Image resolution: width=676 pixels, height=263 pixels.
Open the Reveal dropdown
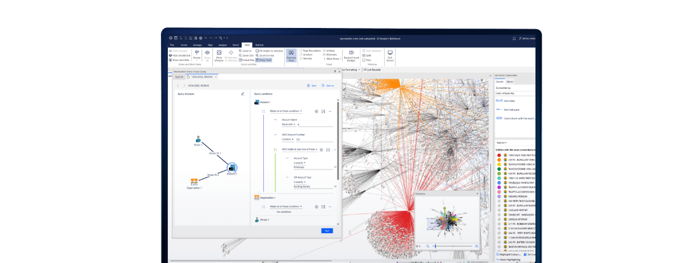pyautogui.click(x=195, y=55)
